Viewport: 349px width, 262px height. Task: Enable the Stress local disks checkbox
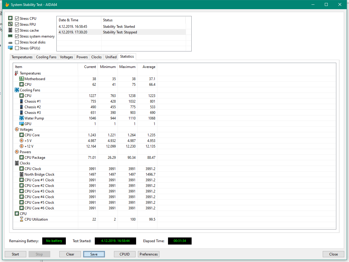click(x=17, y=42)
